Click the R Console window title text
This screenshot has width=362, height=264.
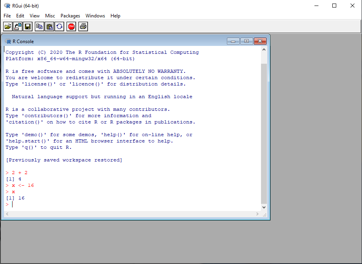[23, 42]
